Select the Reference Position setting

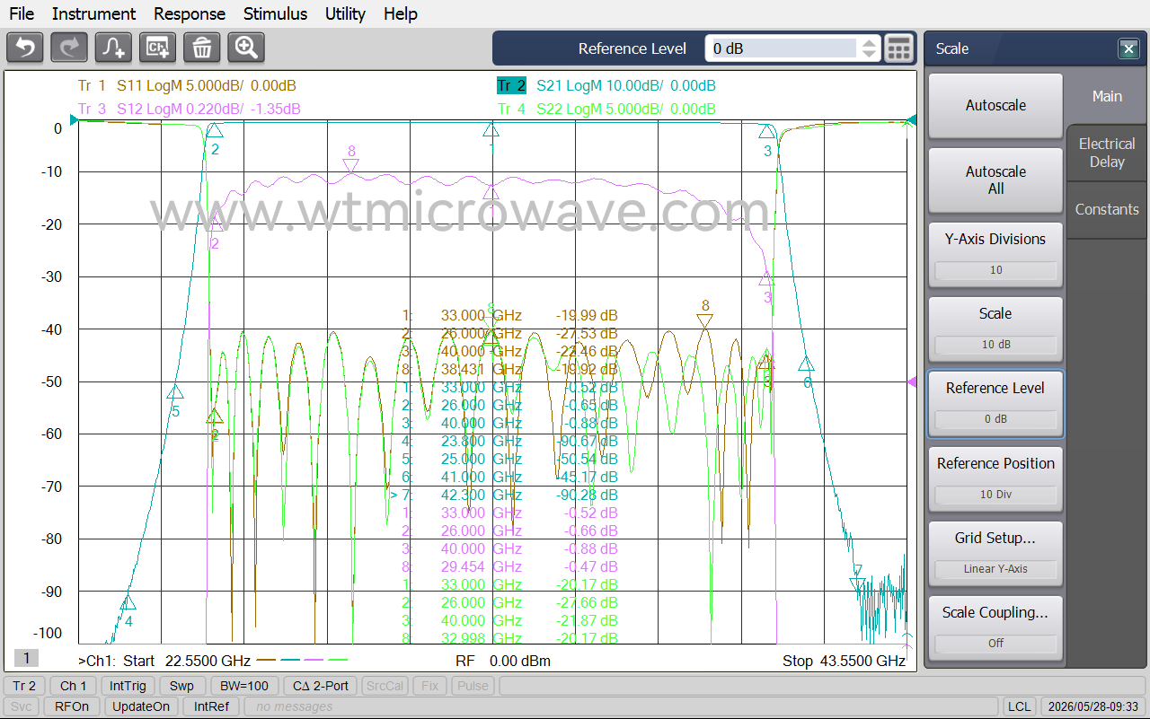coord(995,478)
